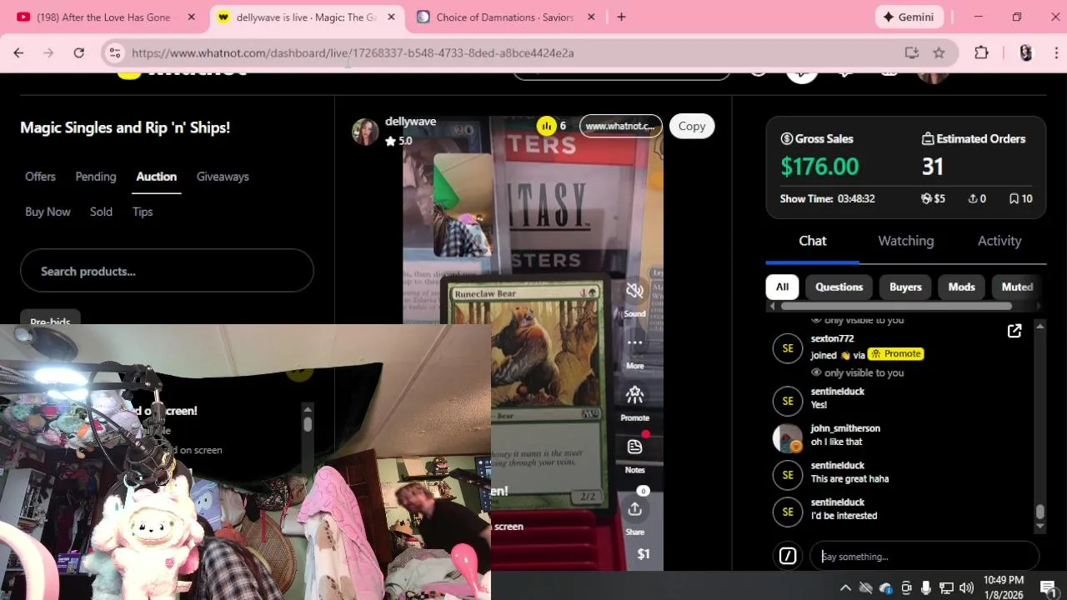The image size is (1067, 600).
Task: Click Promote next to sexton772
Action: click(x=896, y=354)
